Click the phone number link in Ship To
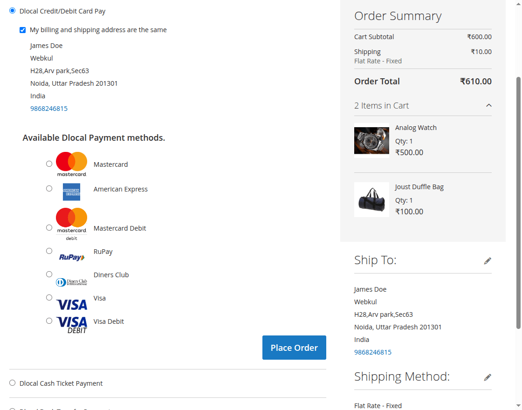Image resolution: width=522 pixels, height=410 pixels. tap(373, 352)
